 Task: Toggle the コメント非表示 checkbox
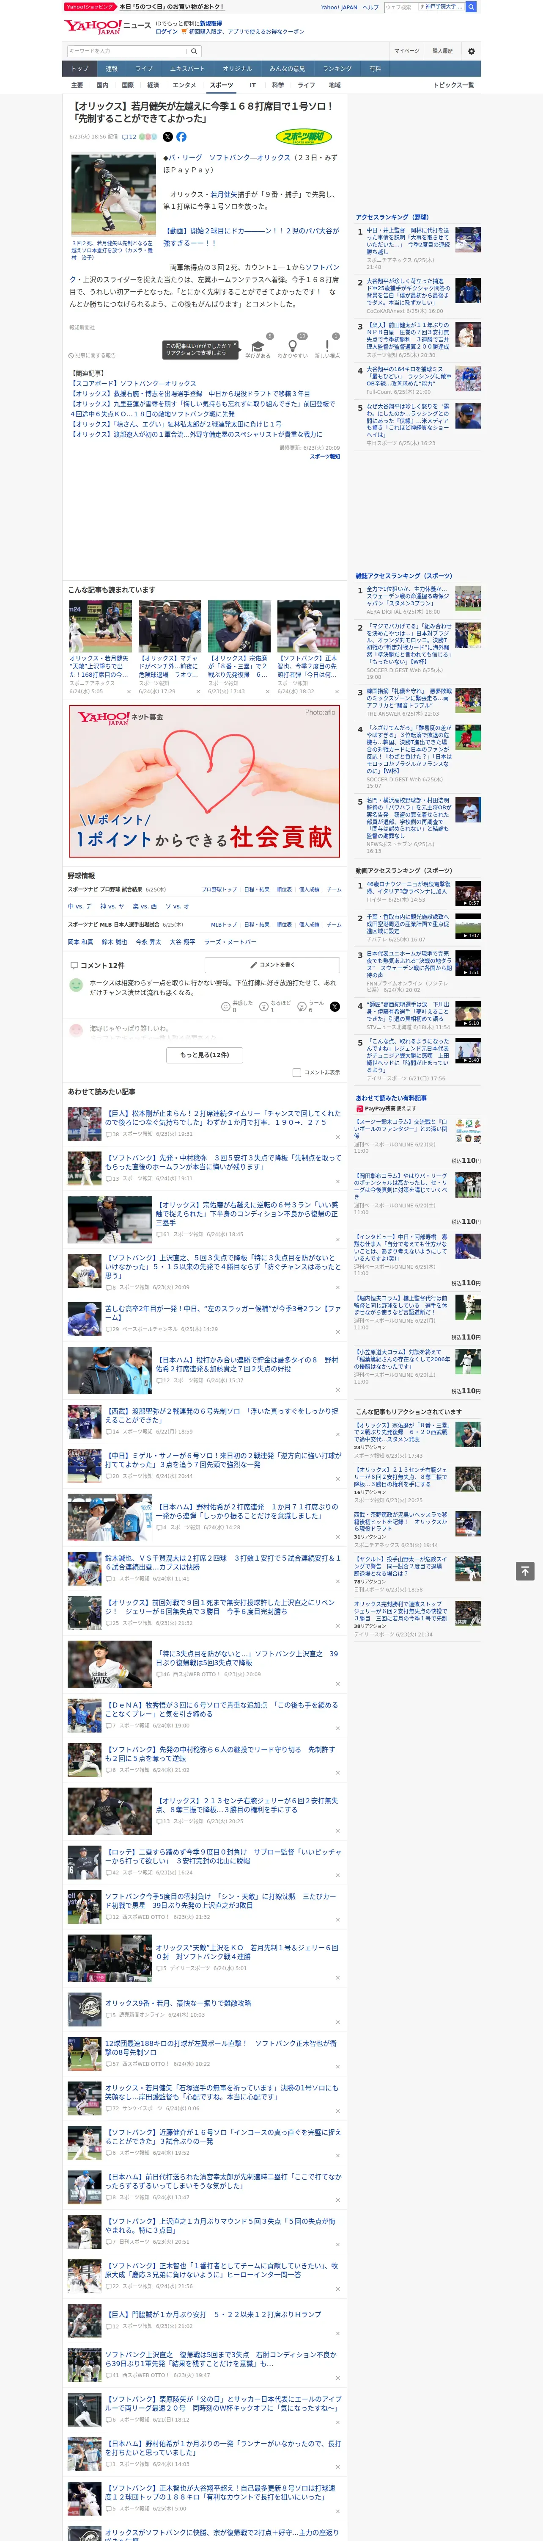pos(296,1072)
